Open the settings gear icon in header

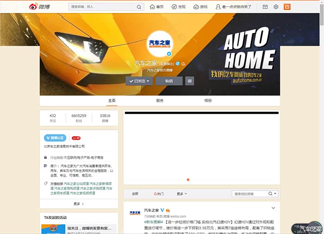[276, 7]
